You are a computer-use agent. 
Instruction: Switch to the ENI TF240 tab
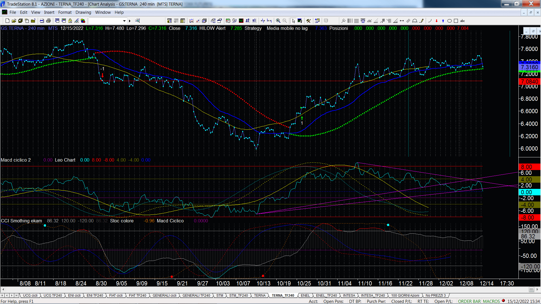click(95, 296)
